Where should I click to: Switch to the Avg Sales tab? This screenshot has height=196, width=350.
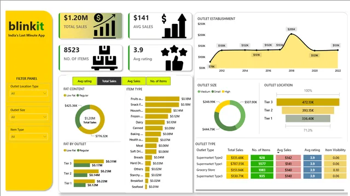point(133,81)
